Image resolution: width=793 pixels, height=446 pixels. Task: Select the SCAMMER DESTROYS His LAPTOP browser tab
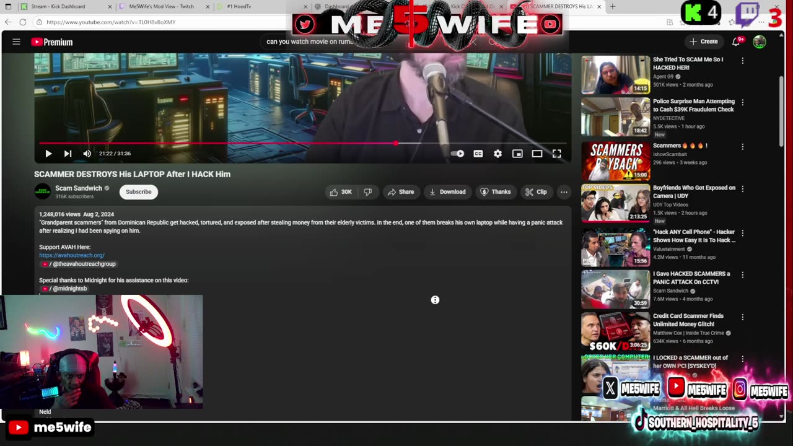(x=554, y=7)
